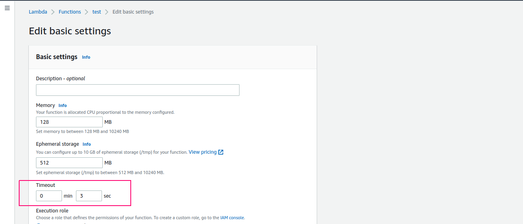
Task: Open the View pricing link
Action: click(203, 152)
